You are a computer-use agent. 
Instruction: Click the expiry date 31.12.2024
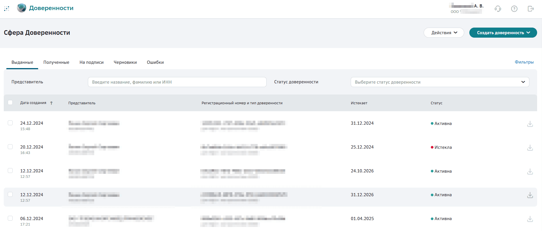(x=362, y=123)
